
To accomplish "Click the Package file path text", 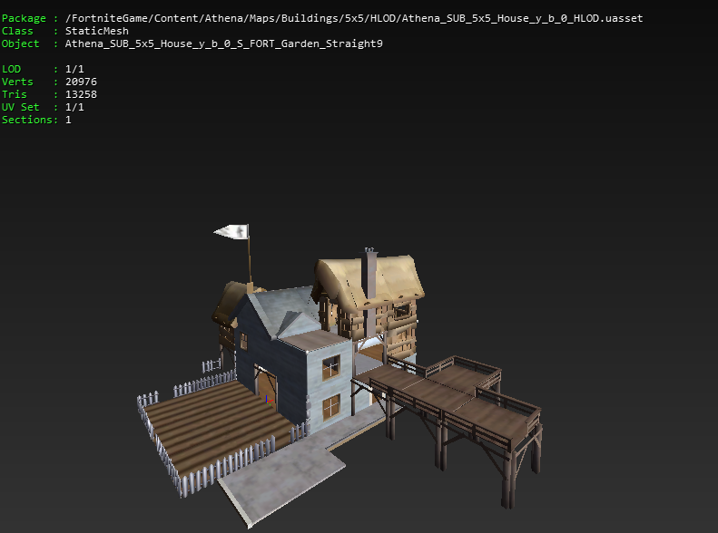I will click(354, 18).
